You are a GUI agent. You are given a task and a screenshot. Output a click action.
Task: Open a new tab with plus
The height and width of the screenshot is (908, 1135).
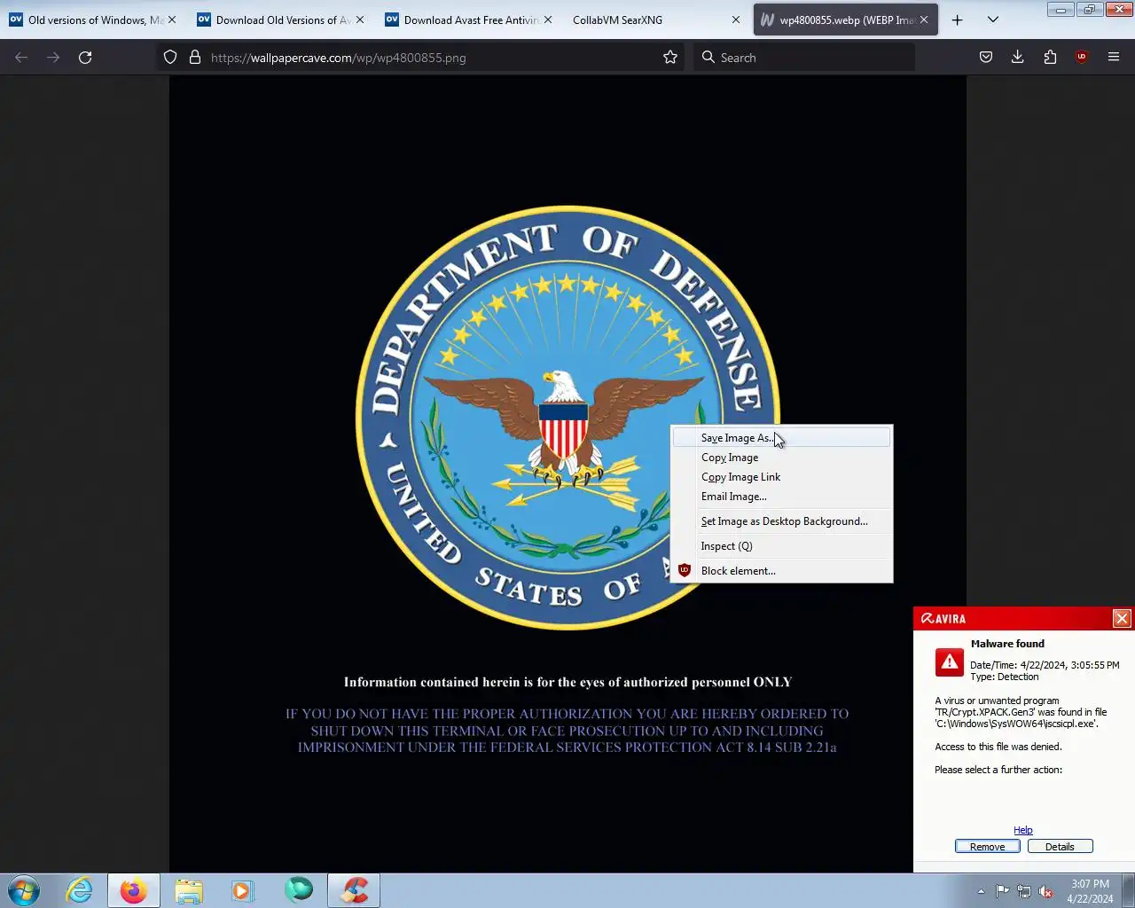[957, 20]
